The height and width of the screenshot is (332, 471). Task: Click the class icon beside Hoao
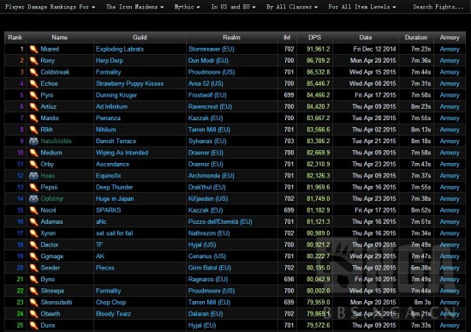click(x=33, y=176)
